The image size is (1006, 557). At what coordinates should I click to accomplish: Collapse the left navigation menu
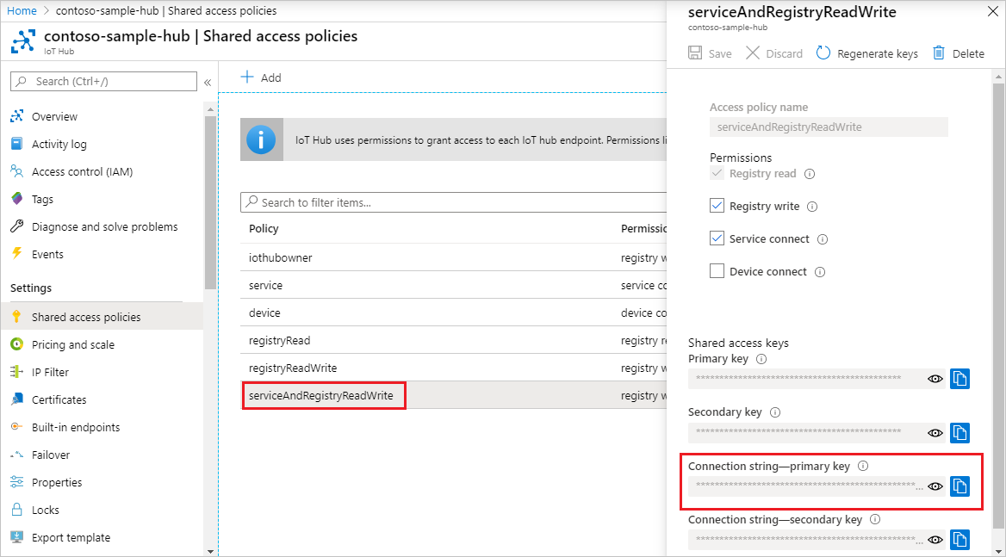point(208,82)
